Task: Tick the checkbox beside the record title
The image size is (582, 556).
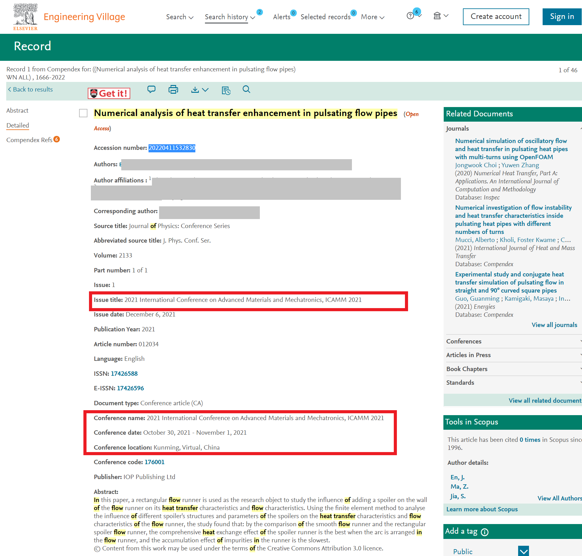Action: pyautogui.click(x=83, y=113)
